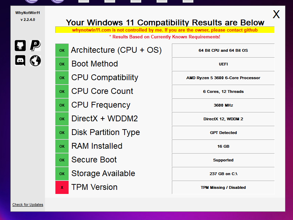The width and height of the screenshot is (293, 220).
Task: Click the green OK RAM Installed status
Action: (62, 146)
